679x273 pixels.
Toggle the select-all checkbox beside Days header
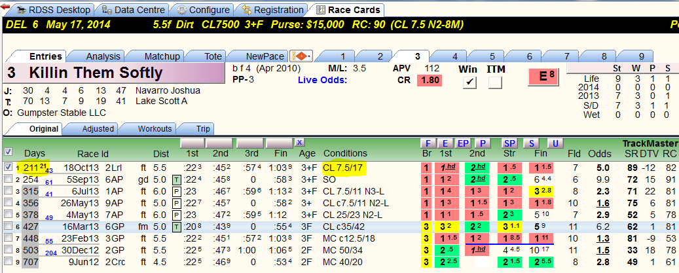click(x=8, y=153)
